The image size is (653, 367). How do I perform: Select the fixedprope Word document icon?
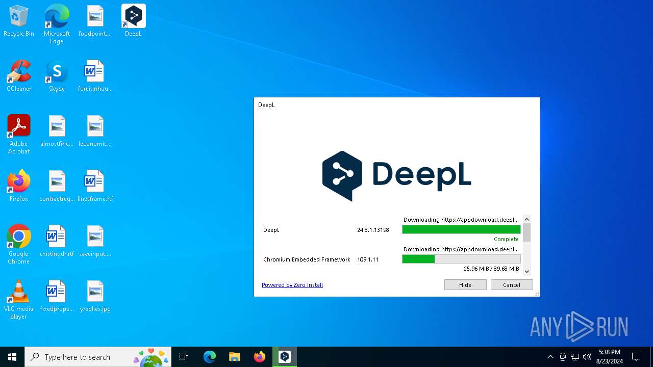point(57,297)
